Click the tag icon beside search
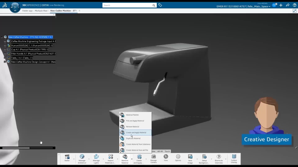 pos(160,5)
